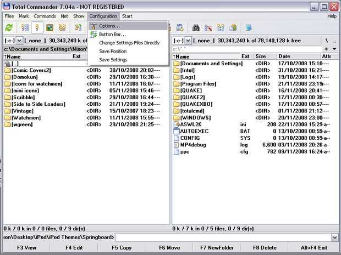Click the green icon beside Button Bar
This screenshot has height=255, width=341.
94,34
